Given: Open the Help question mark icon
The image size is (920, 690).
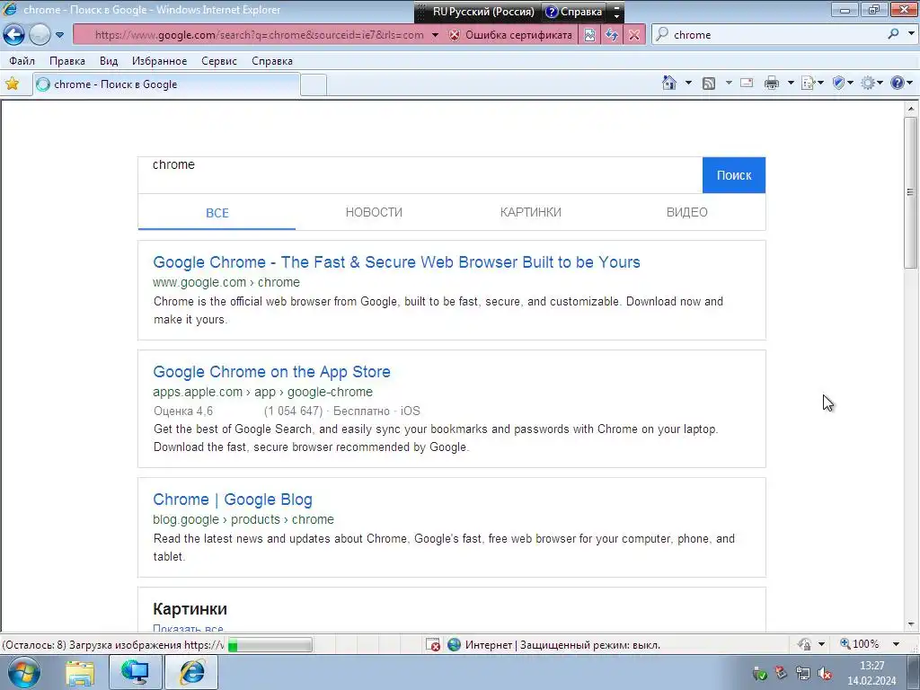Looking at the screenshot, I should click(x=897, y=83).
